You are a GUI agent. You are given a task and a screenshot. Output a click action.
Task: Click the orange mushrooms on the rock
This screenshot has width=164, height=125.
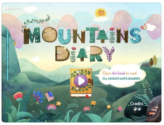(x=153, y=110)
